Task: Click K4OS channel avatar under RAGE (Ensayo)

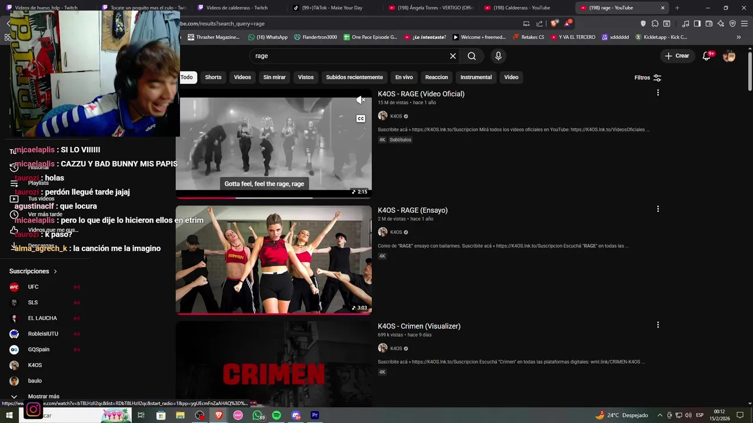Action: 382,232
